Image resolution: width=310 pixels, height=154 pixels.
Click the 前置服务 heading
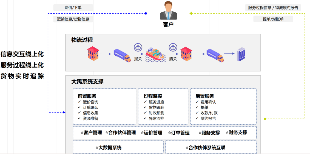[x=87, y=96]
